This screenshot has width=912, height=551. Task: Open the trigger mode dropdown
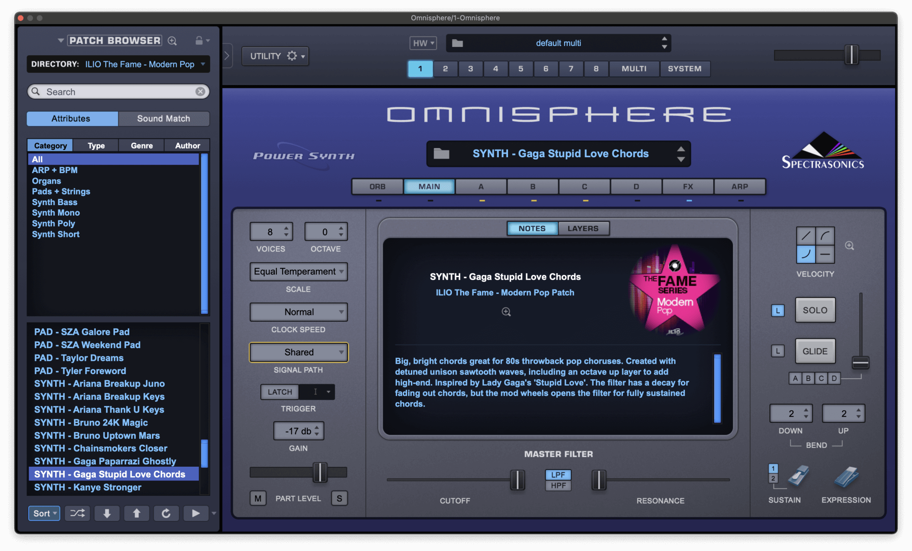point(317,392)
